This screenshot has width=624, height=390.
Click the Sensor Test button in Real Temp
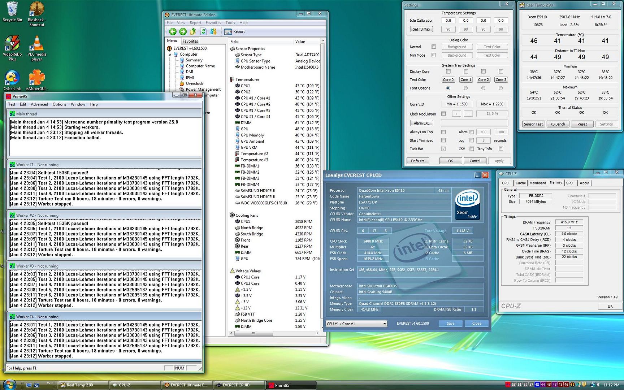coord(533,124)
